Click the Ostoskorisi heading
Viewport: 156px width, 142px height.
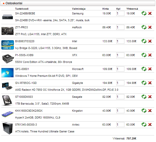14,3
